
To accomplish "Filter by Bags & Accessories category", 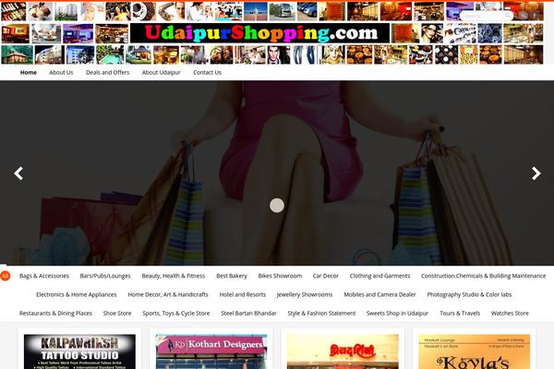I will [x=44, y=276].
